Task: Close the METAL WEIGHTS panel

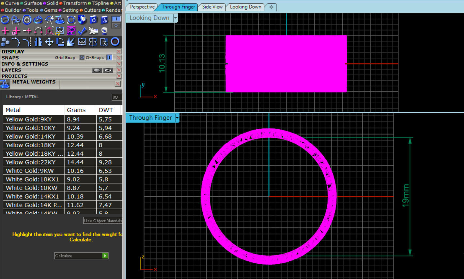Action: click(118, 84)
